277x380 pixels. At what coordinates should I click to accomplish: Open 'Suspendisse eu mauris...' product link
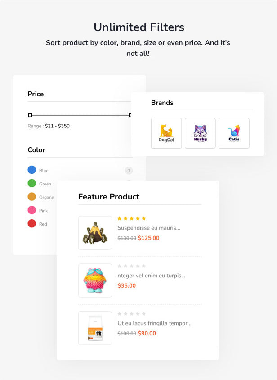(149, 228)
